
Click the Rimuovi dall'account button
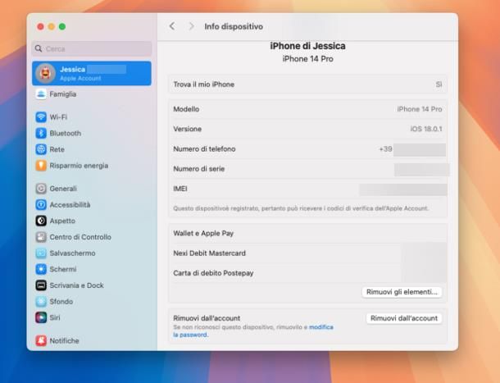404,318
